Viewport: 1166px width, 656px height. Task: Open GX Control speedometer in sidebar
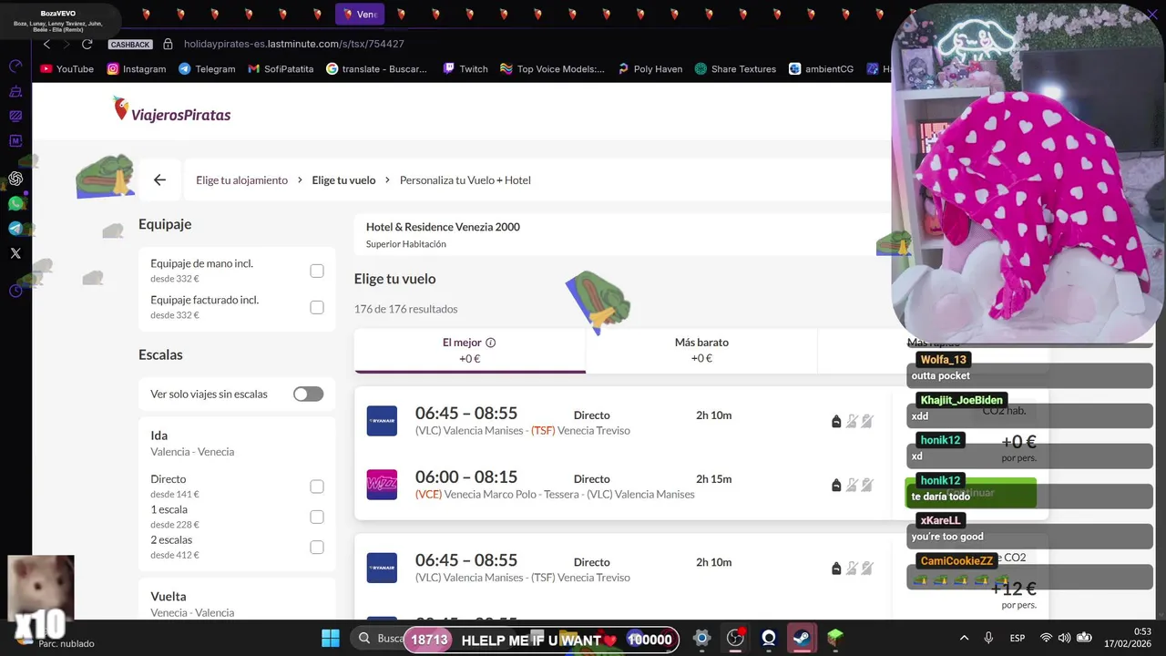click(x=15, y=67)
